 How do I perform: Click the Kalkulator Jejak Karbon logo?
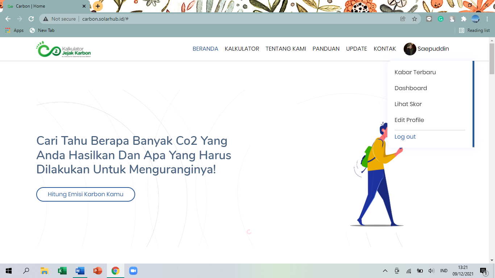[x=63, y=49]
